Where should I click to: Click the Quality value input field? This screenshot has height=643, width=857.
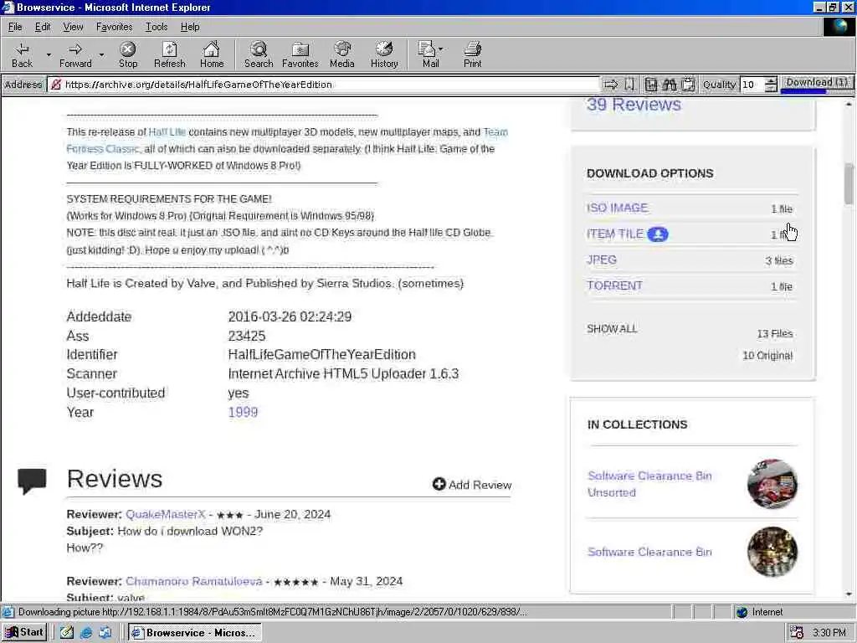(752, 85)
